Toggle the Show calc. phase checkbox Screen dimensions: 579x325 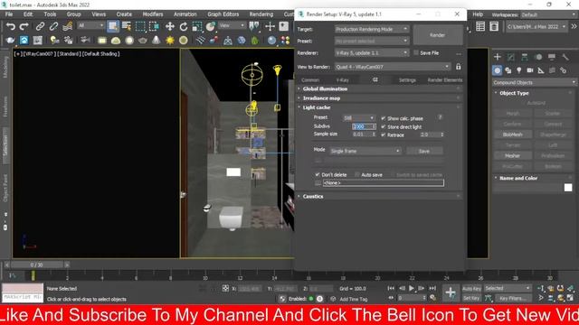[384, 118]
